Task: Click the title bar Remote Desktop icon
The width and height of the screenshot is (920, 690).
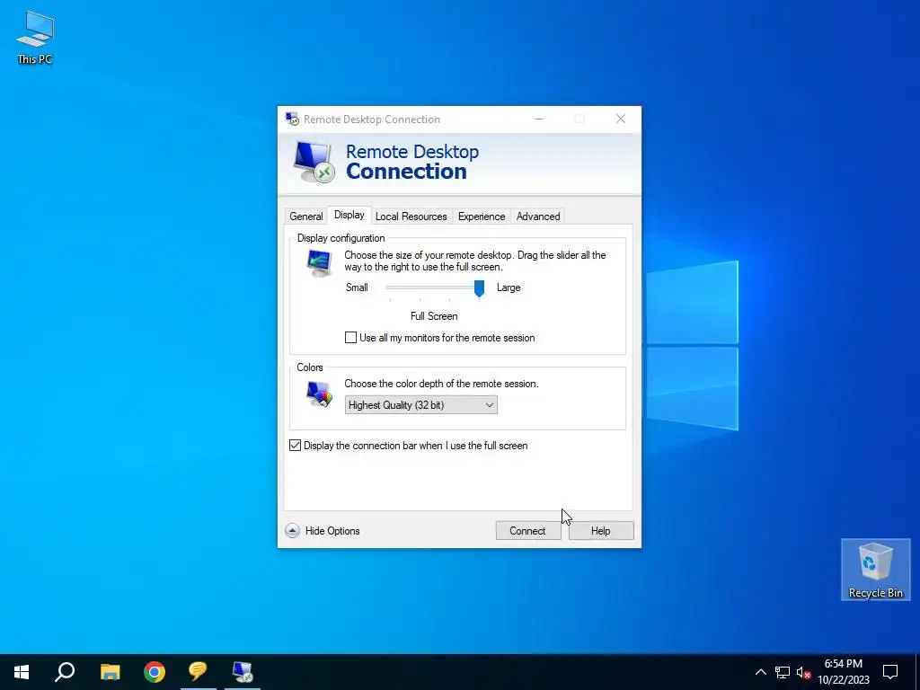Action: click(x=292, y=119)
